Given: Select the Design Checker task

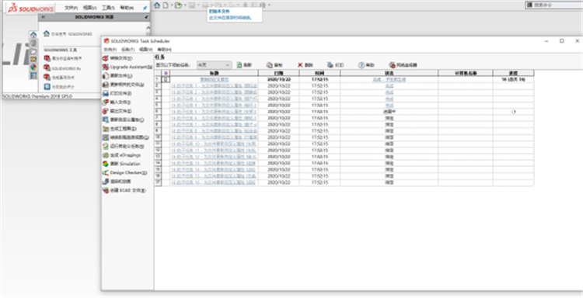Looking at the screenshot, I should [125, 172].
